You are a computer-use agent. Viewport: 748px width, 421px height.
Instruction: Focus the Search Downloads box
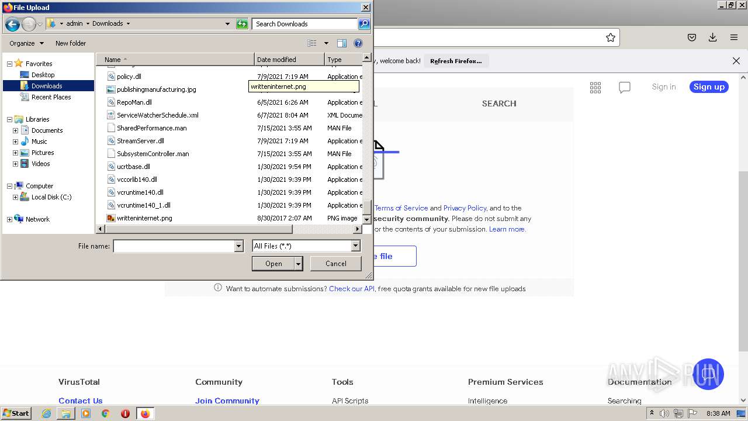point(305,24)
